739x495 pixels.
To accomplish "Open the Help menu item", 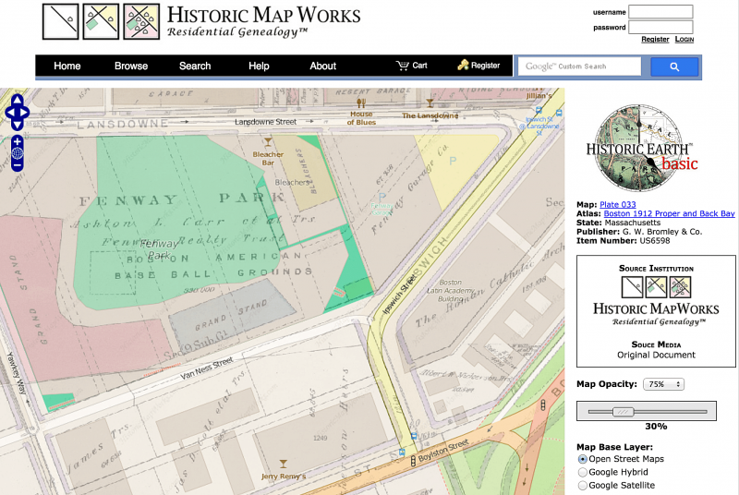I will tap(259, 66).
